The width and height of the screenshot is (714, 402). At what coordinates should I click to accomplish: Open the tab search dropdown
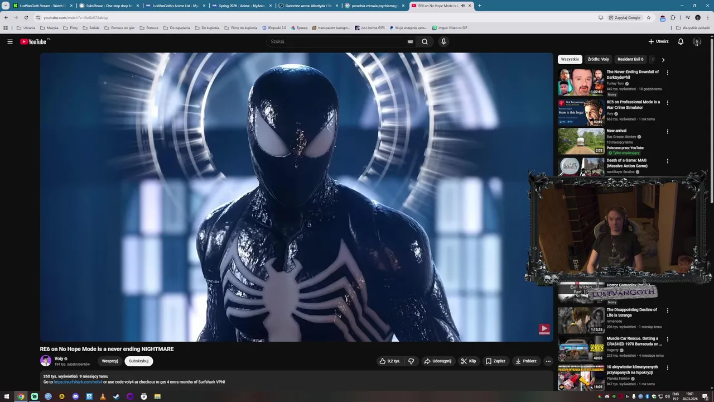coord(5,6)
